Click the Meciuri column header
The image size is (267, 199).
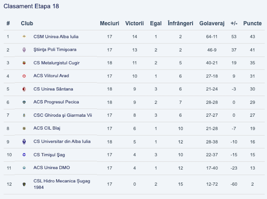[x=109, y=23]
